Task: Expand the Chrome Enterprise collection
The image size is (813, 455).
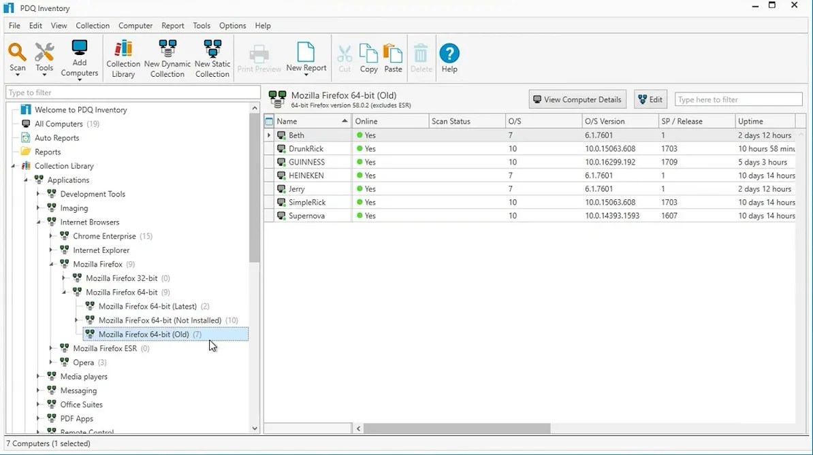Action: (x=51, y=236)
